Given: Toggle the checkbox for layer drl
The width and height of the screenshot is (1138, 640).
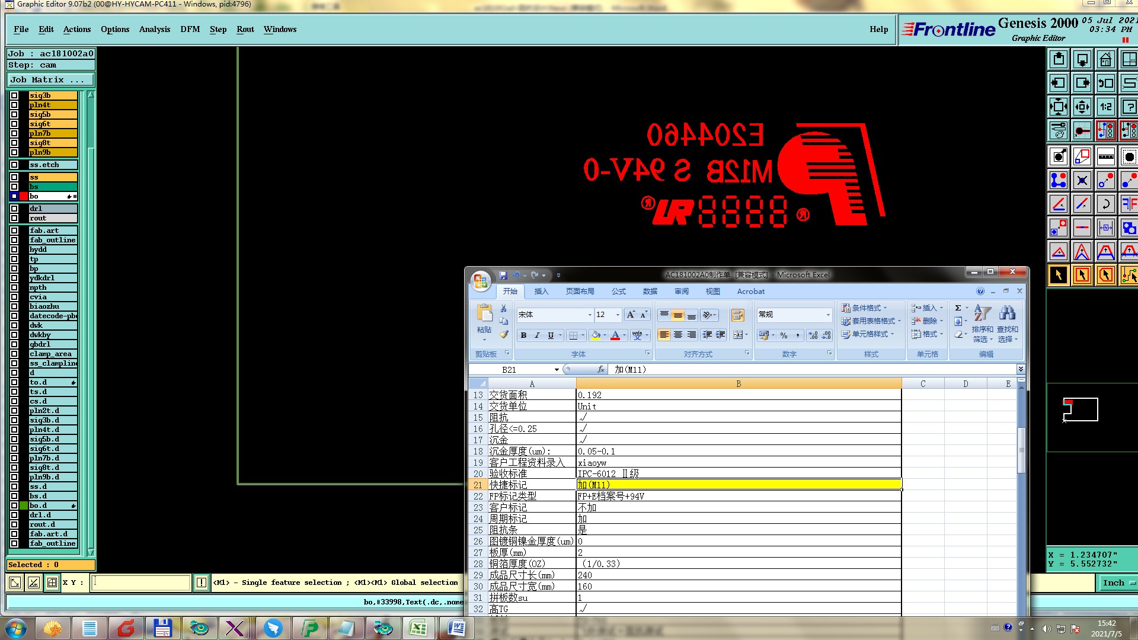Looking at the screenshot, I should tap(14, 209).
